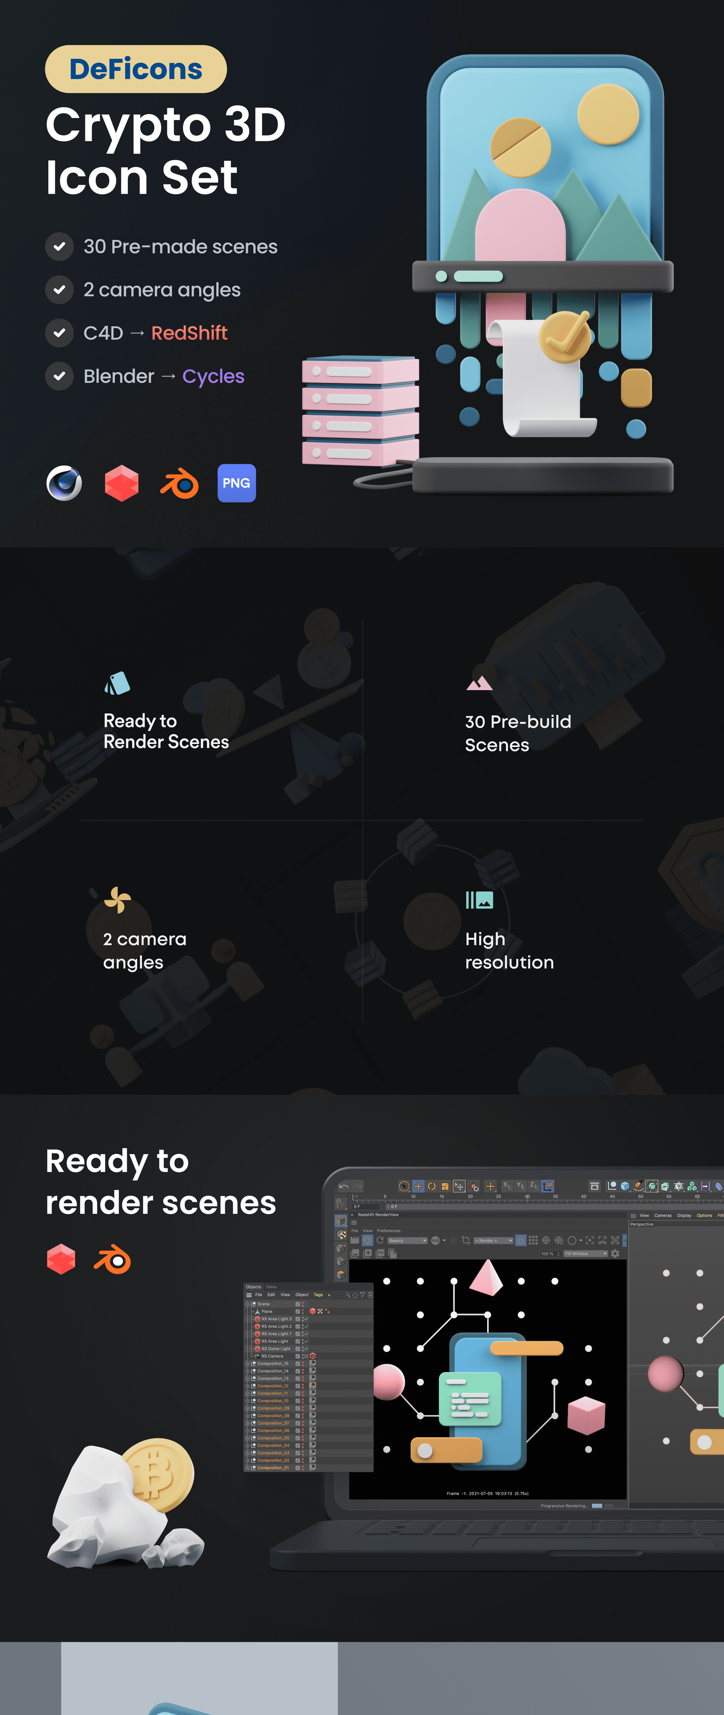Screen dimensions: 724x1715
Task: Switch to the Takes tab
Action: point(271,1287)
